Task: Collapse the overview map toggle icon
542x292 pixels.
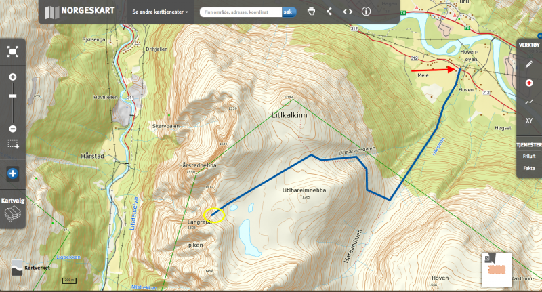Action: coord(487,258)
